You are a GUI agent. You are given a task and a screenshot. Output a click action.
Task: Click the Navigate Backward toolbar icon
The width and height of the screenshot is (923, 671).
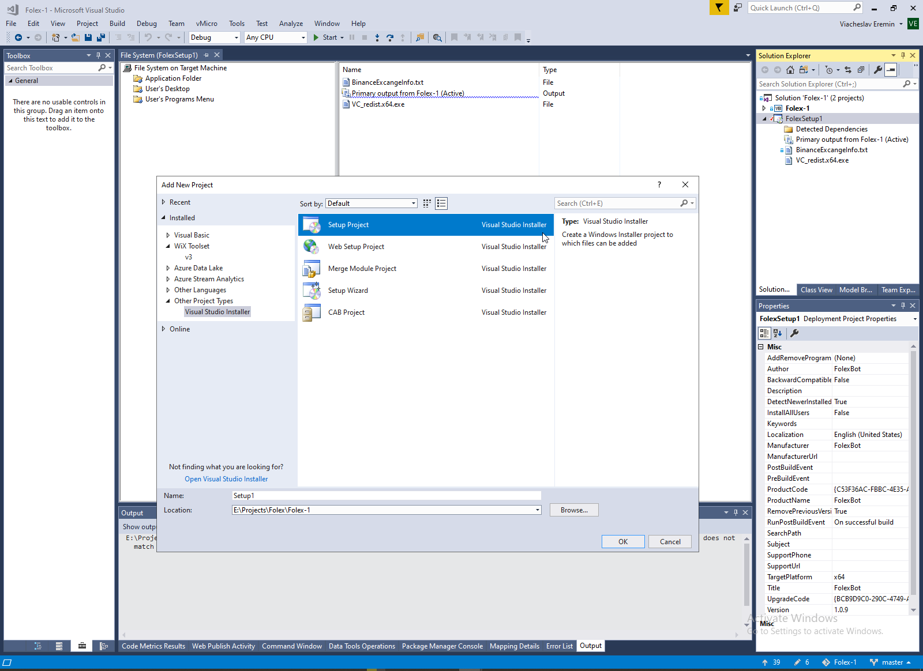[18, 37]
